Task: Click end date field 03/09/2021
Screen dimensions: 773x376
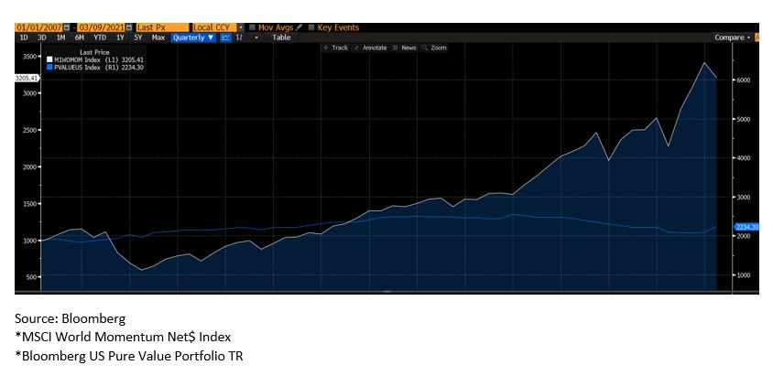Action: coord(102,27)
